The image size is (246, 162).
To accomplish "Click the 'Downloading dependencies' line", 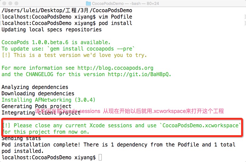I will click(x=38, y=93).
